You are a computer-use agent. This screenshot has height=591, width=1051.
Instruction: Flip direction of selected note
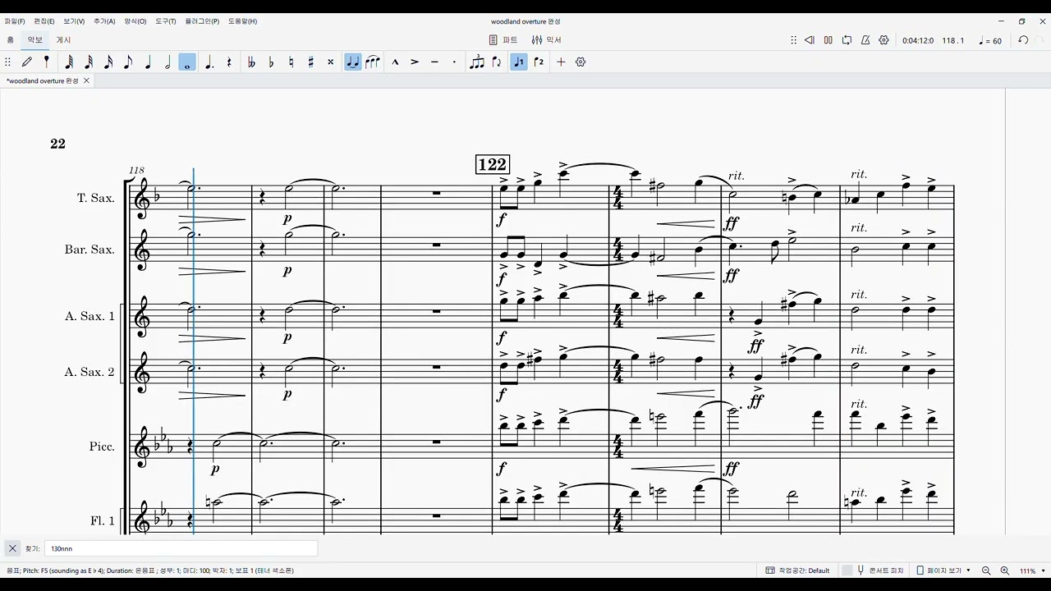click(497, 62)
